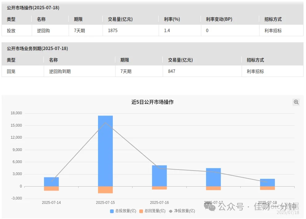Click the orange bar under 2025-07-15
Screen dimensions: 306x219
pos(105,190)
